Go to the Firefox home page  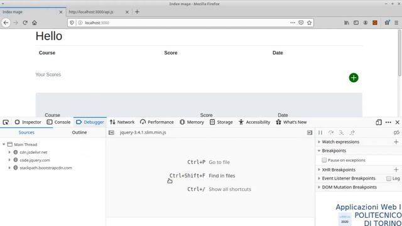(x=35, y=23)
